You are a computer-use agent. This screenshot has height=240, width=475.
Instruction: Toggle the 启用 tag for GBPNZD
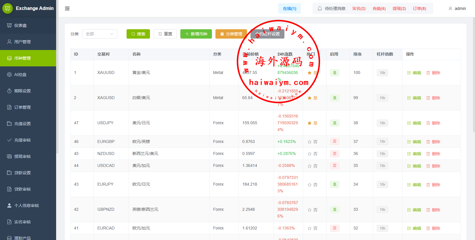(335, 210)
